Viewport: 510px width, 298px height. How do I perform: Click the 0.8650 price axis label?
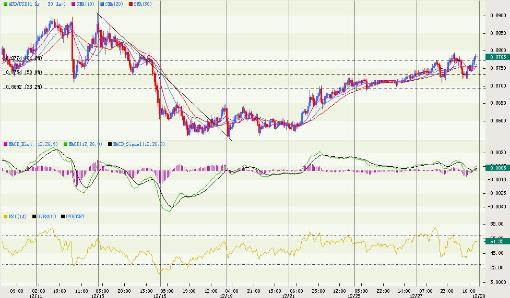click(x=499, y=103)
